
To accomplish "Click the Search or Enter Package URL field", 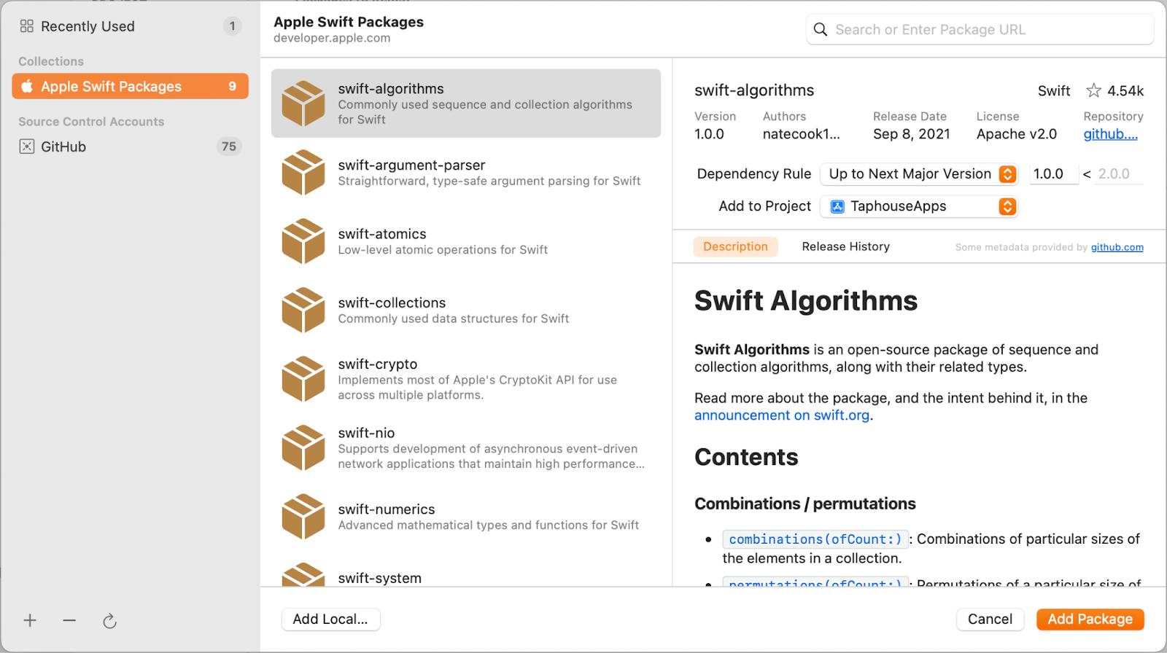I will pos(980,30).
